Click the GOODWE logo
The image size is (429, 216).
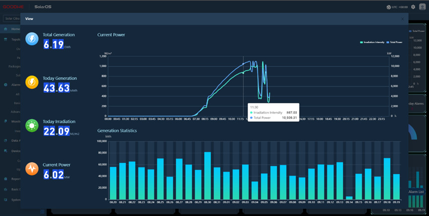point(13,7)
